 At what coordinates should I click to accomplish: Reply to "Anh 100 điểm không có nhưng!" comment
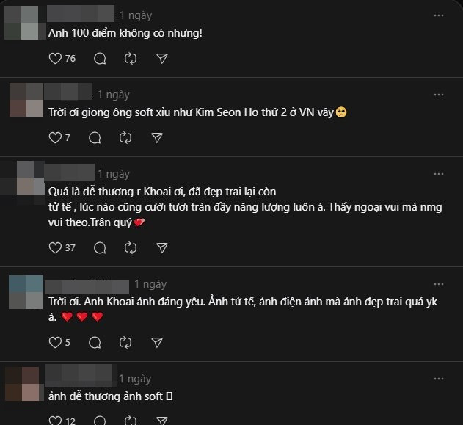101,58
